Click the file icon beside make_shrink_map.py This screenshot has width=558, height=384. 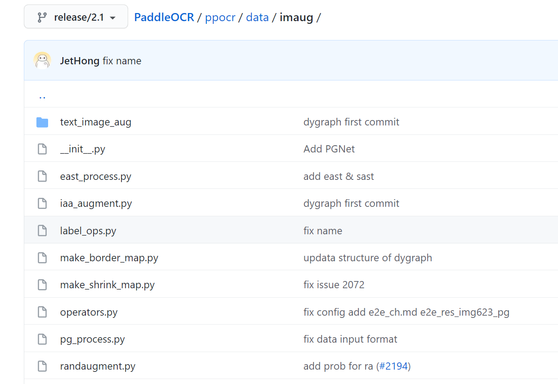point(42,285)
